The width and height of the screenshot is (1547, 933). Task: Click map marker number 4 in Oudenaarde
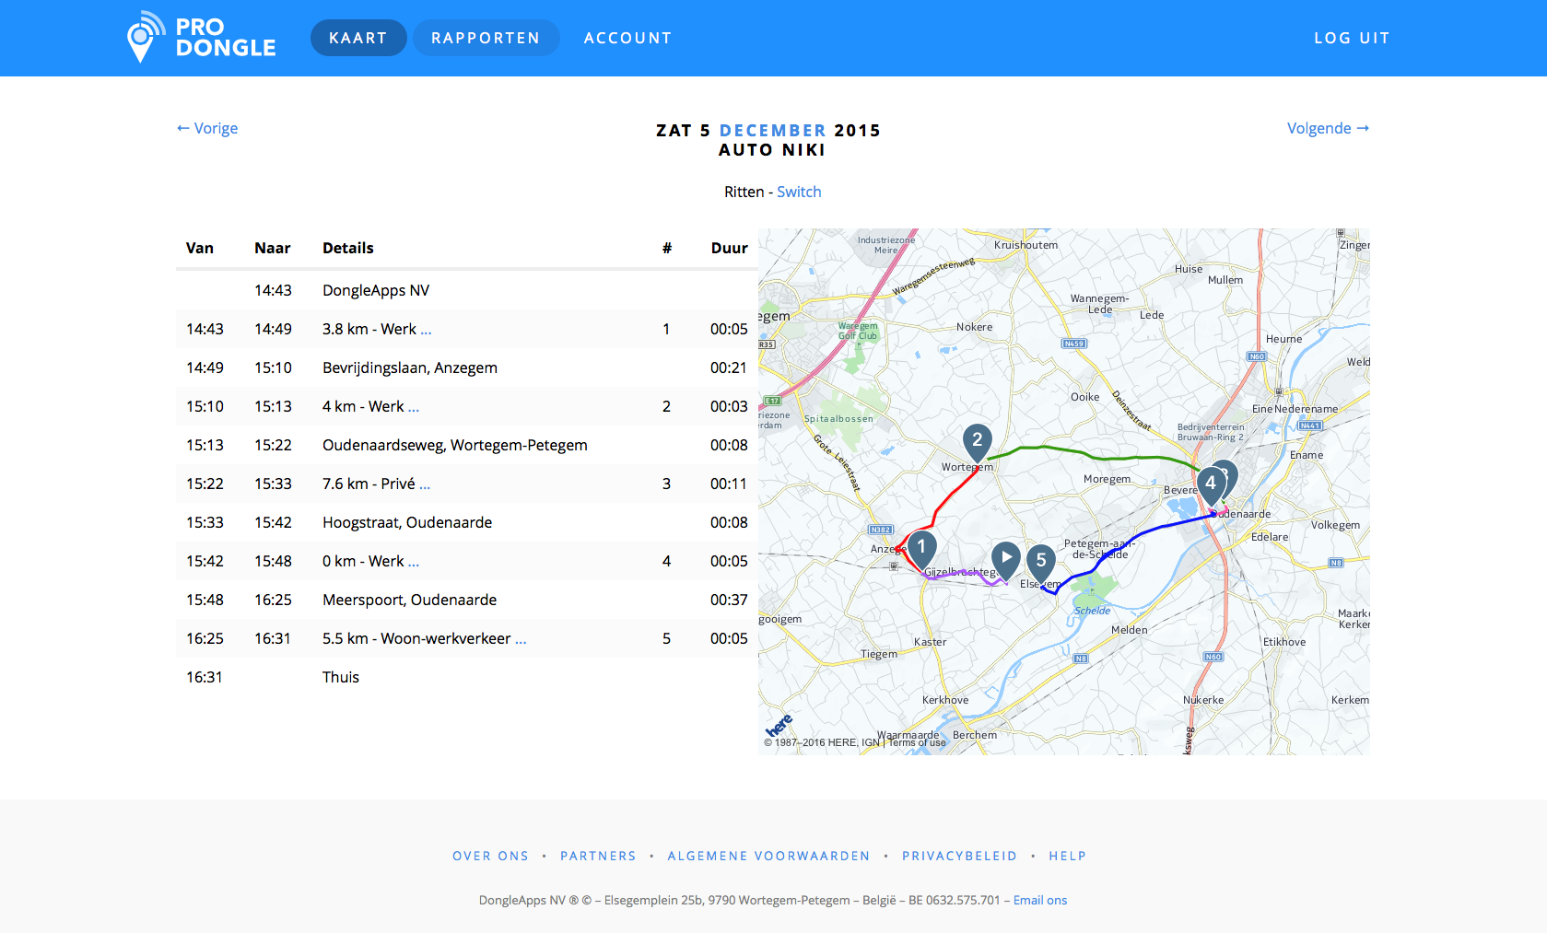(1210, 484)
